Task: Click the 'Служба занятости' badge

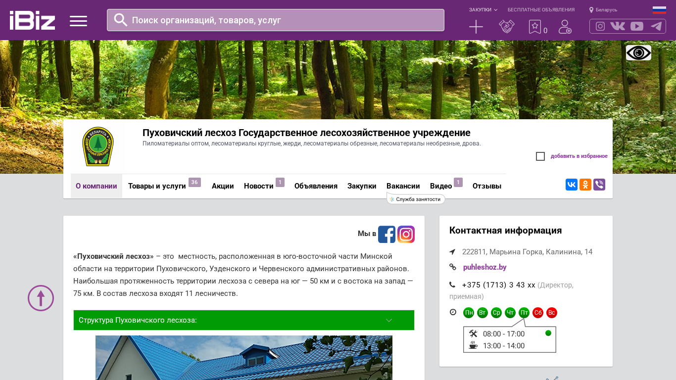Action: (x=416, y=199)
